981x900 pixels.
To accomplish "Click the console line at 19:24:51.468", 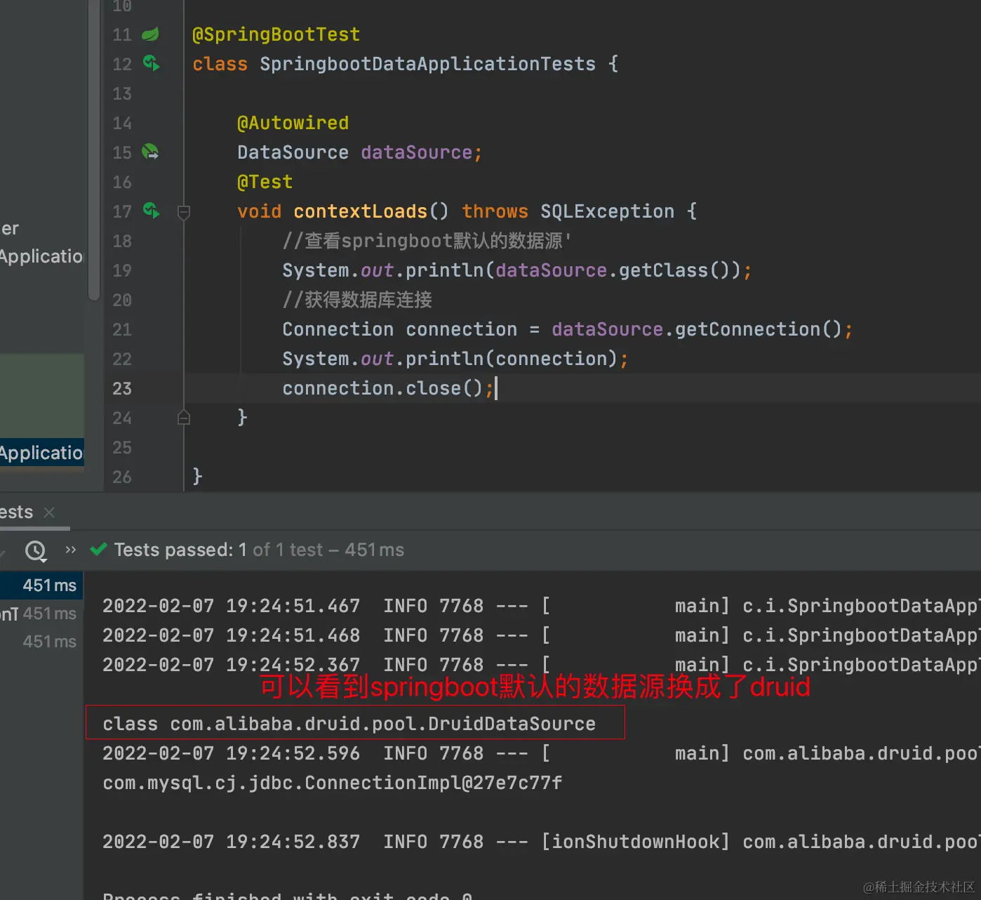I will (x=540, y=635).
